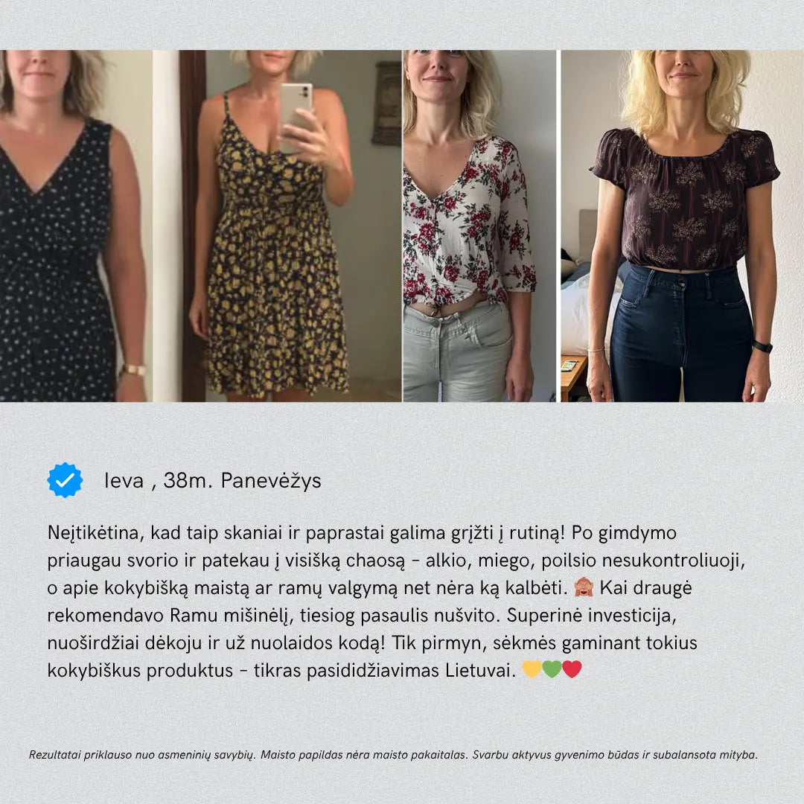
Task: Select the red heart emoji
Action: [572, 669]
